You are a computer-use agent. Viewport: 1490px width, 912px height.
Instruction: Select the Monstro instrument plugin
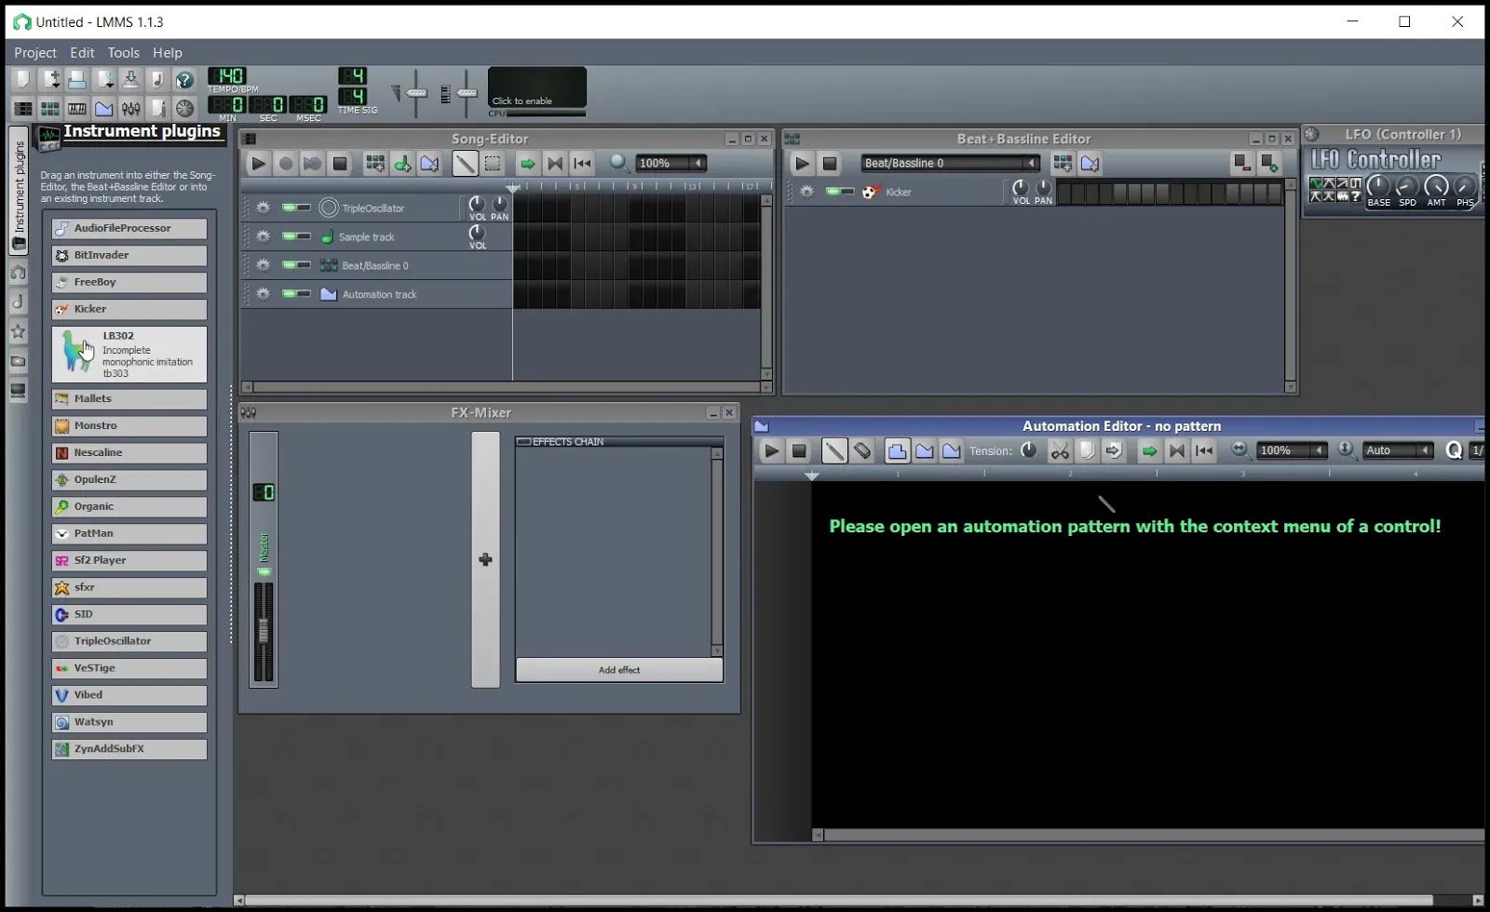coord(129,426)
